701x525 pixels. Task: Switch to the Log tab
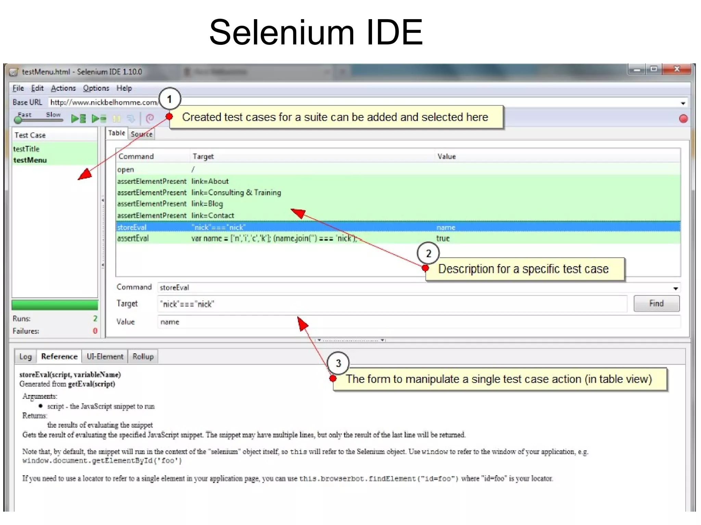pos(25,357)
